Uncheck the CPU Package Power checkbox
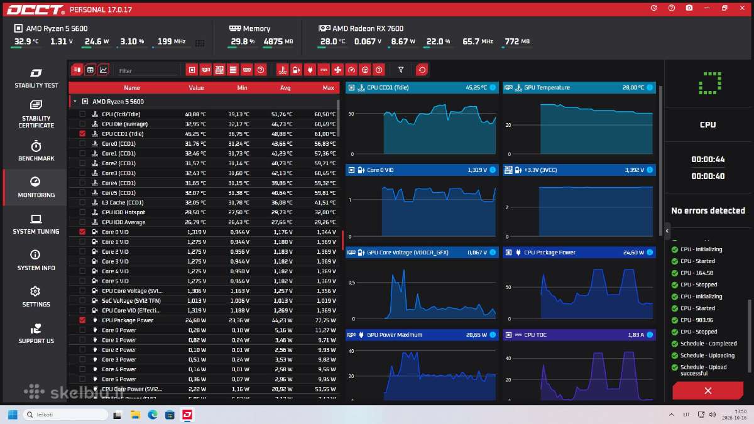Image resolution: width=754 pixels, height=424 pixels. point(82,320)
